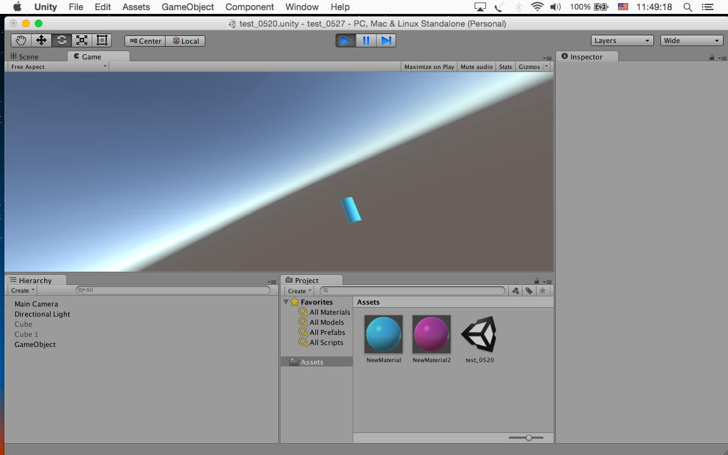Open the Apple menu

point(17,7)
